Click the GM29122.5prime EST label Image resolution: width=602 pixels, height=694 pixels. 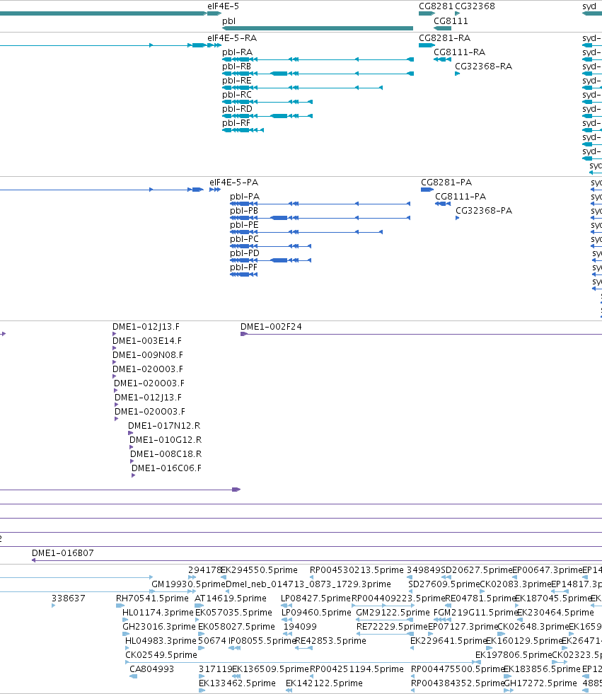point(393,613)
